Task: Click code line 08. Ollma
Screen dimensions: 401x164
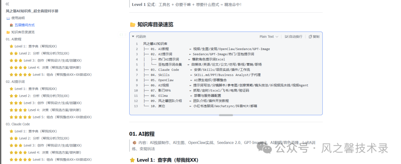Action: tap(182, 96)
